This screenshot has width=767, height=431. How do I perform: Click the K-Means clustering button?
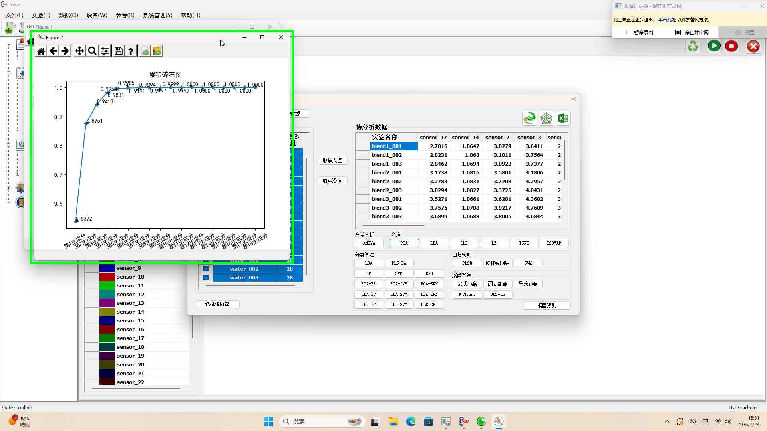coord(467,294)
